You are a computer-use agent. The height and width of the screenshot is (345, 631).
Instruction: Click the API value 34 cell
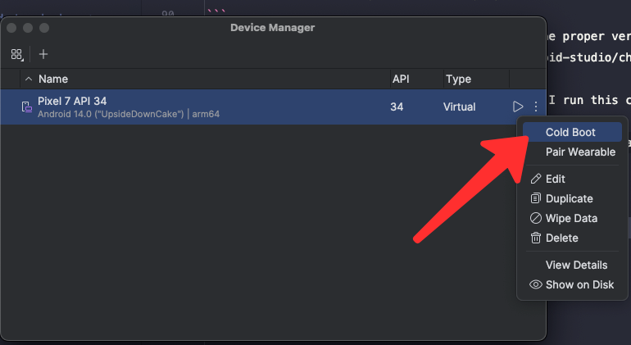tap(397, 107)
